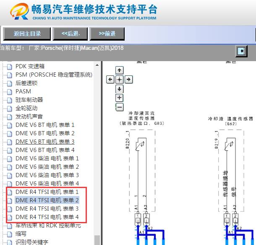Click the document icon beside PASM
The height and width of the screenshot is (245, 256).
10,92
